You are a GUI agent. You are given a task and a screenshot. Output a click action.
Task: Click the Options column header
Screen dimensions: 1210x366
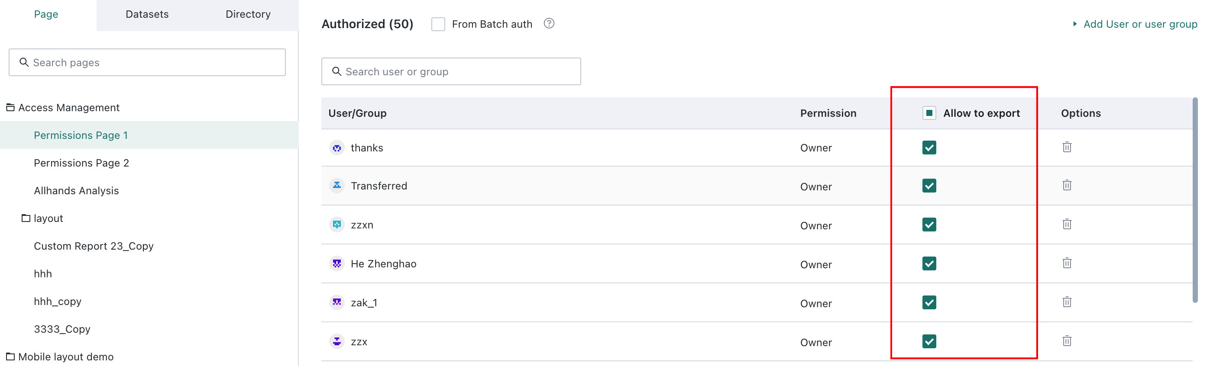[x=1081, y=113]
